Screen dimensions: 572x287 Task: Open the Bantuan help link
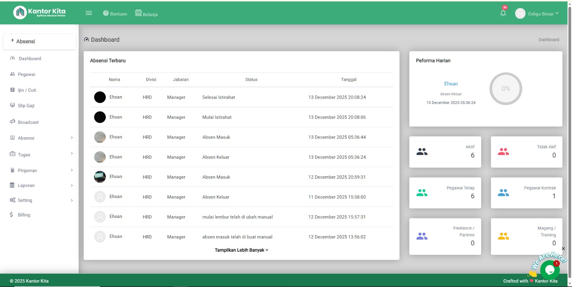[115, 14]
